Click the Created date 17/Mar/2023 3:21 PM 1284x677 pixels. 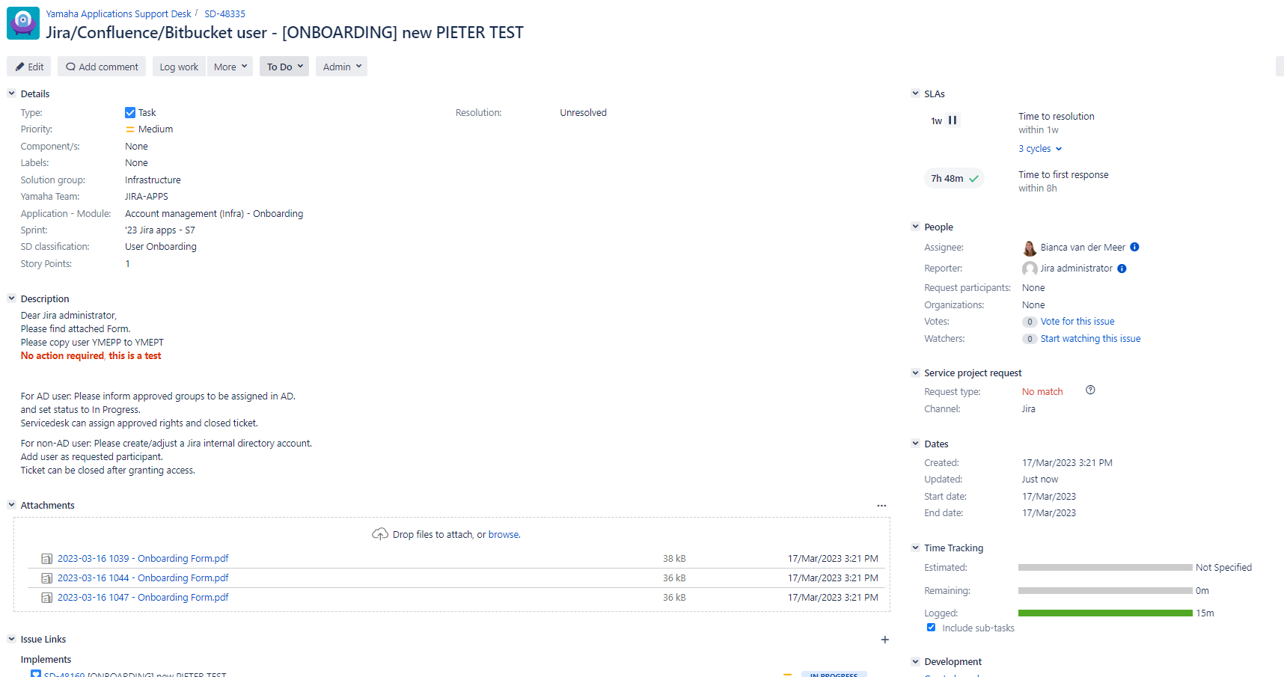(1067, 463)
